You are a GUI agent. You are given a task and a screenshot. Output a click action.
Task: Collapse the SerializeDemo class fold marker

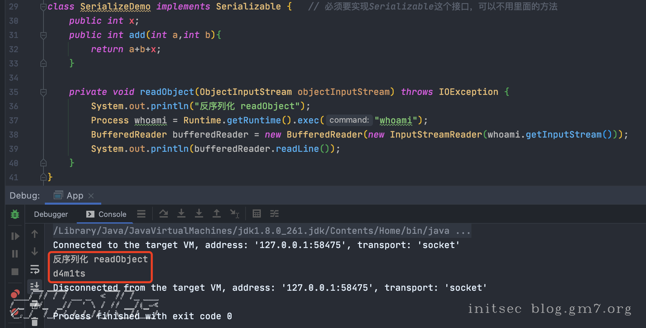click(43, 7)
